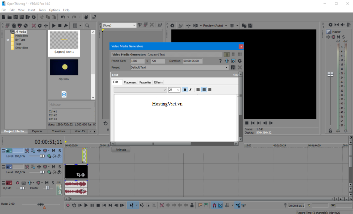Open the Tools menu
This screenshot has height=214, width=353.
[x=42, y=10]
